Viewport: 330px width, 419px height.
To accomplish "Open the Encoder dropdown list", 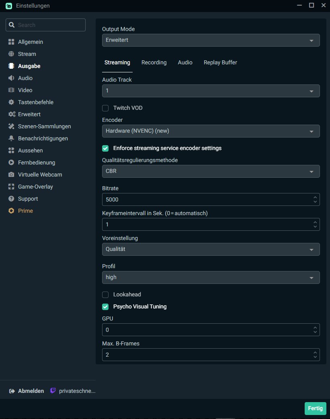I will pos(211,131).
